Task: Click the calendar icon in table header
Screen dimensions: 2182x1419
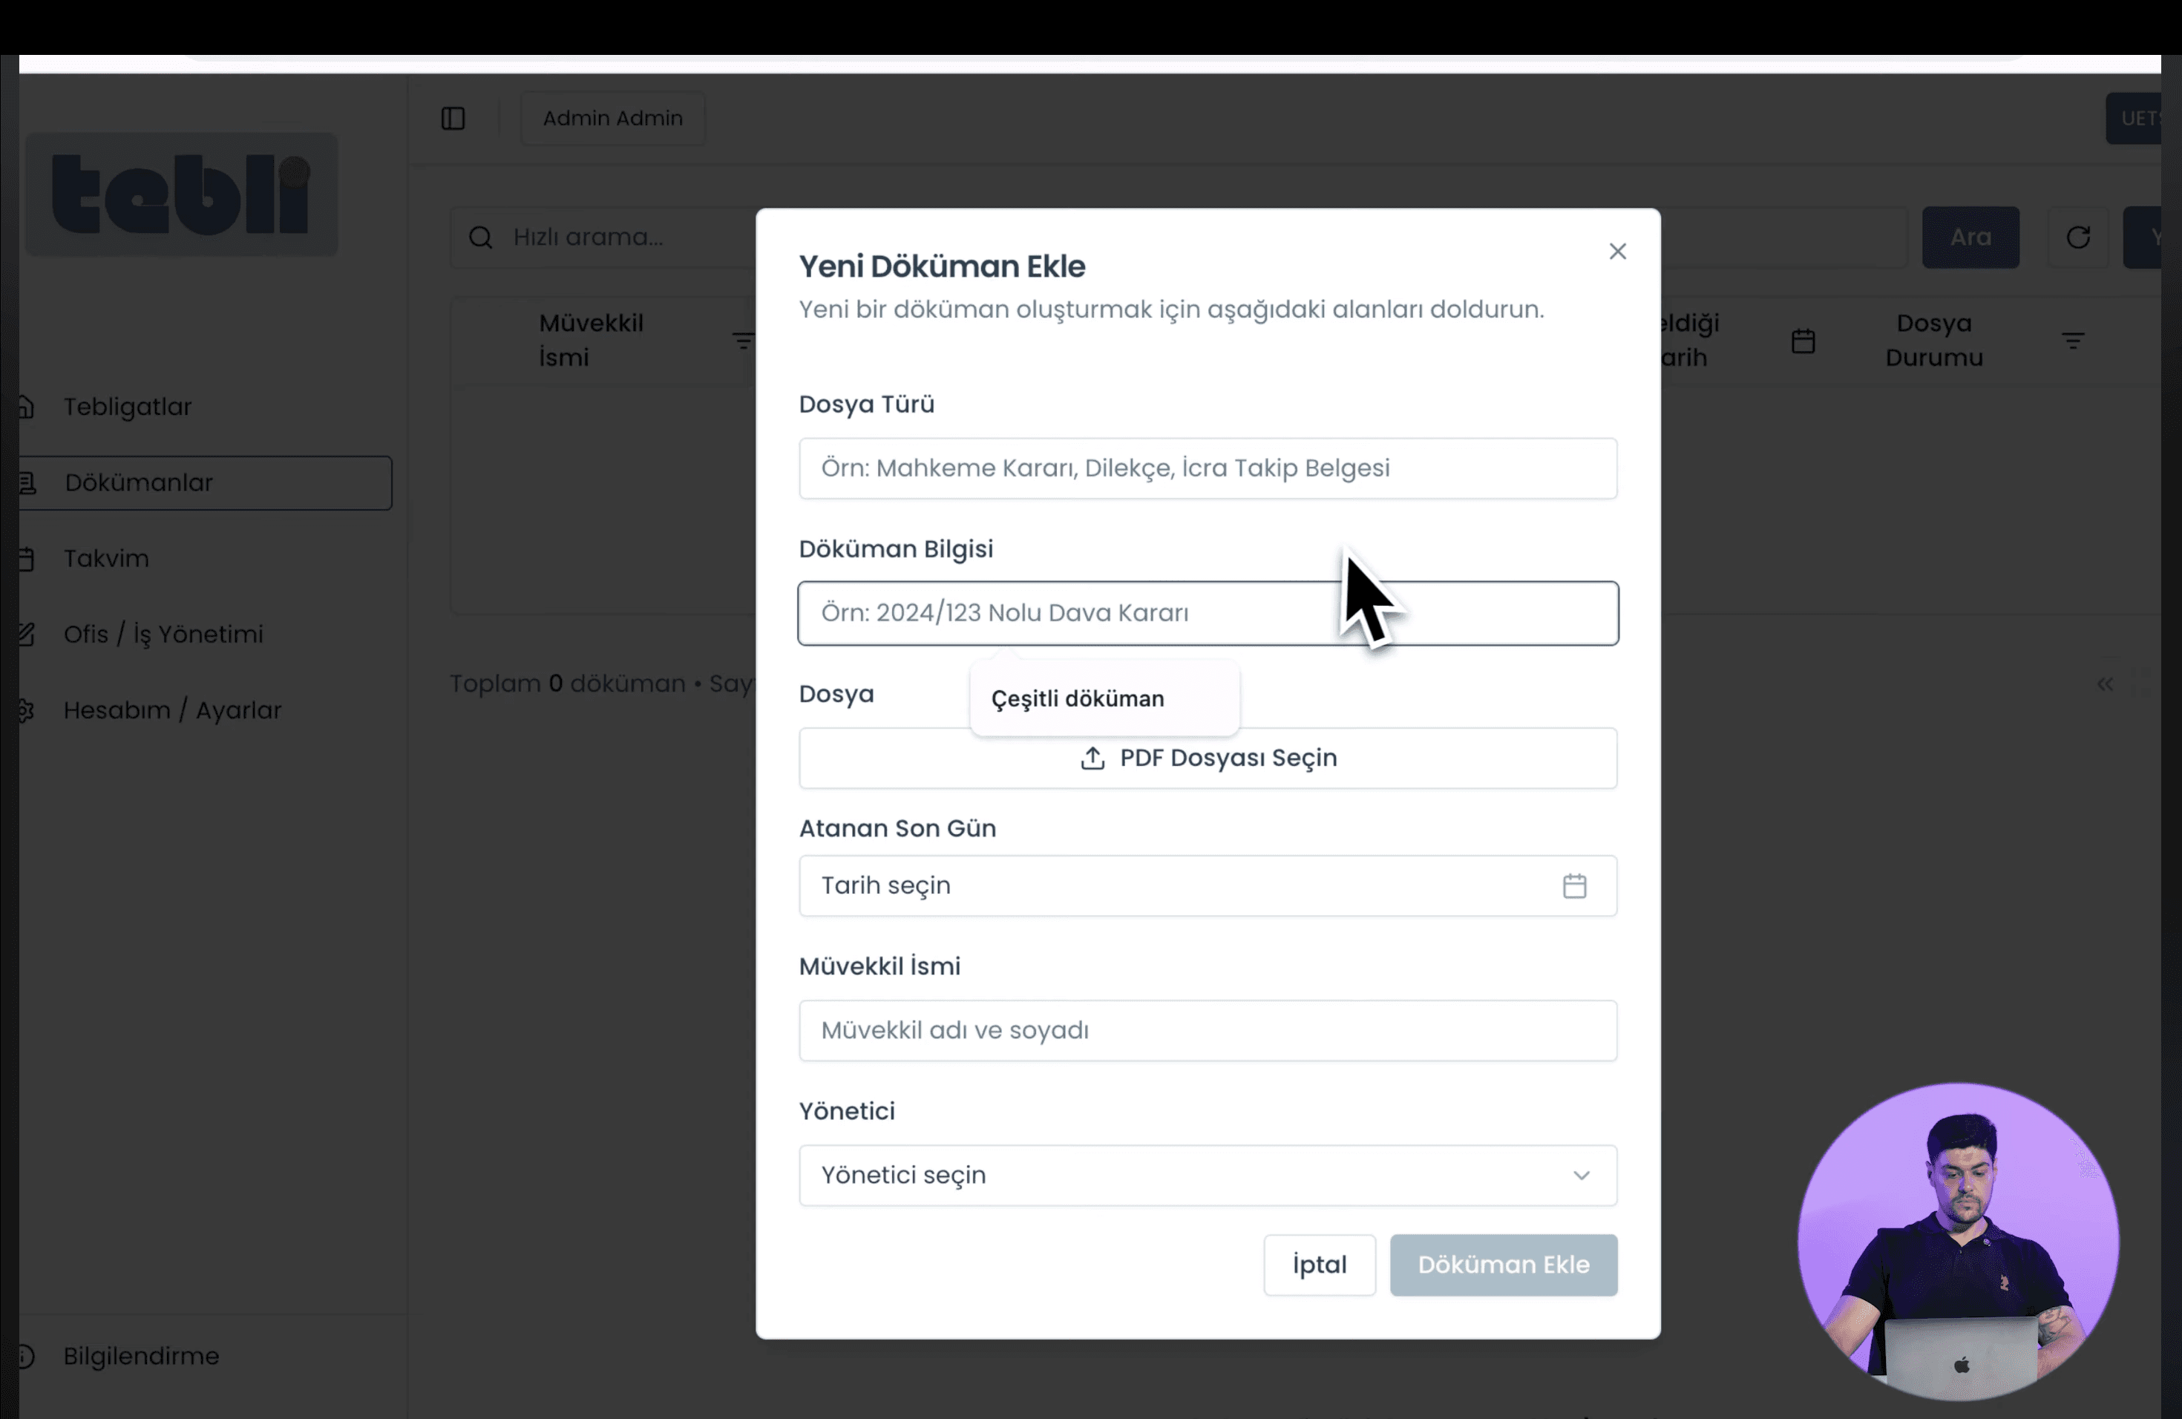Action: click(1803, 341)
